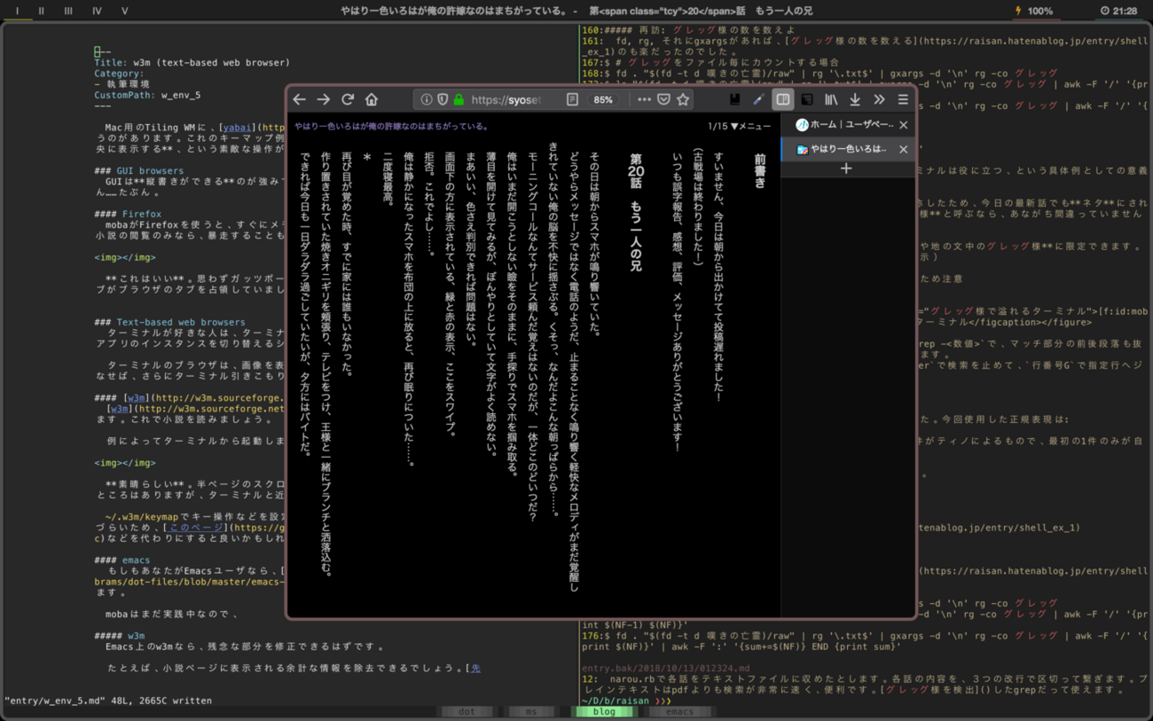This screenshot has height=721, width=1153.
Task: Switch to the emacs tmux window
Action: (x=679, y=711)
